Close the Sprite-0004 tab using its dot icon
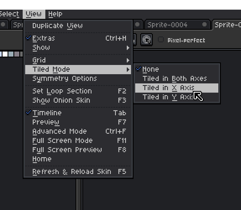This screenshot has height=210, width=241. (x=204, y=24)
